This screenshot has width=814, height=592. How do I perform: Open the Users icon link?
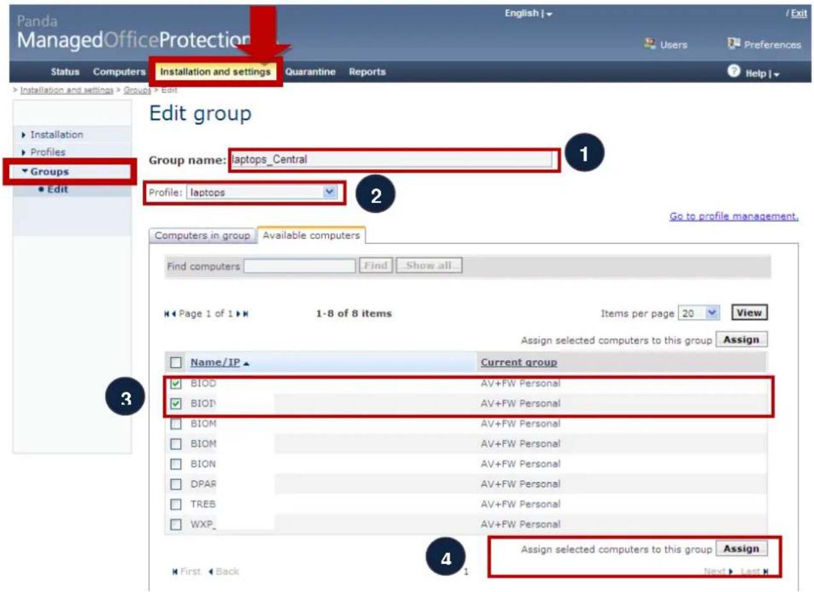coord(651,44)
